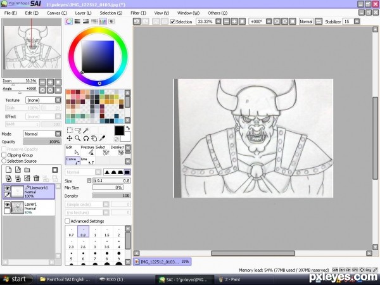
Task: Open the Texture (none) dropdown
Action: (x=58, y=100)
